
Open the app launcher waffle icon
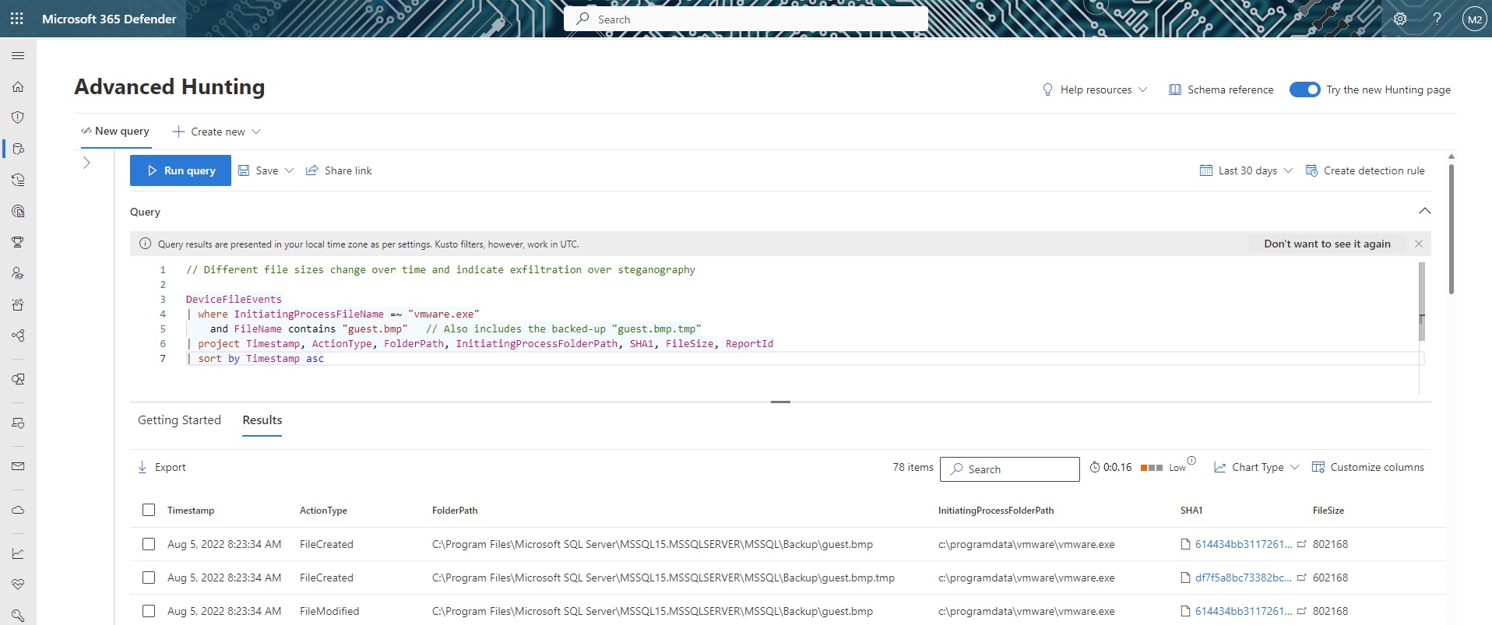(x=17, y=19)
